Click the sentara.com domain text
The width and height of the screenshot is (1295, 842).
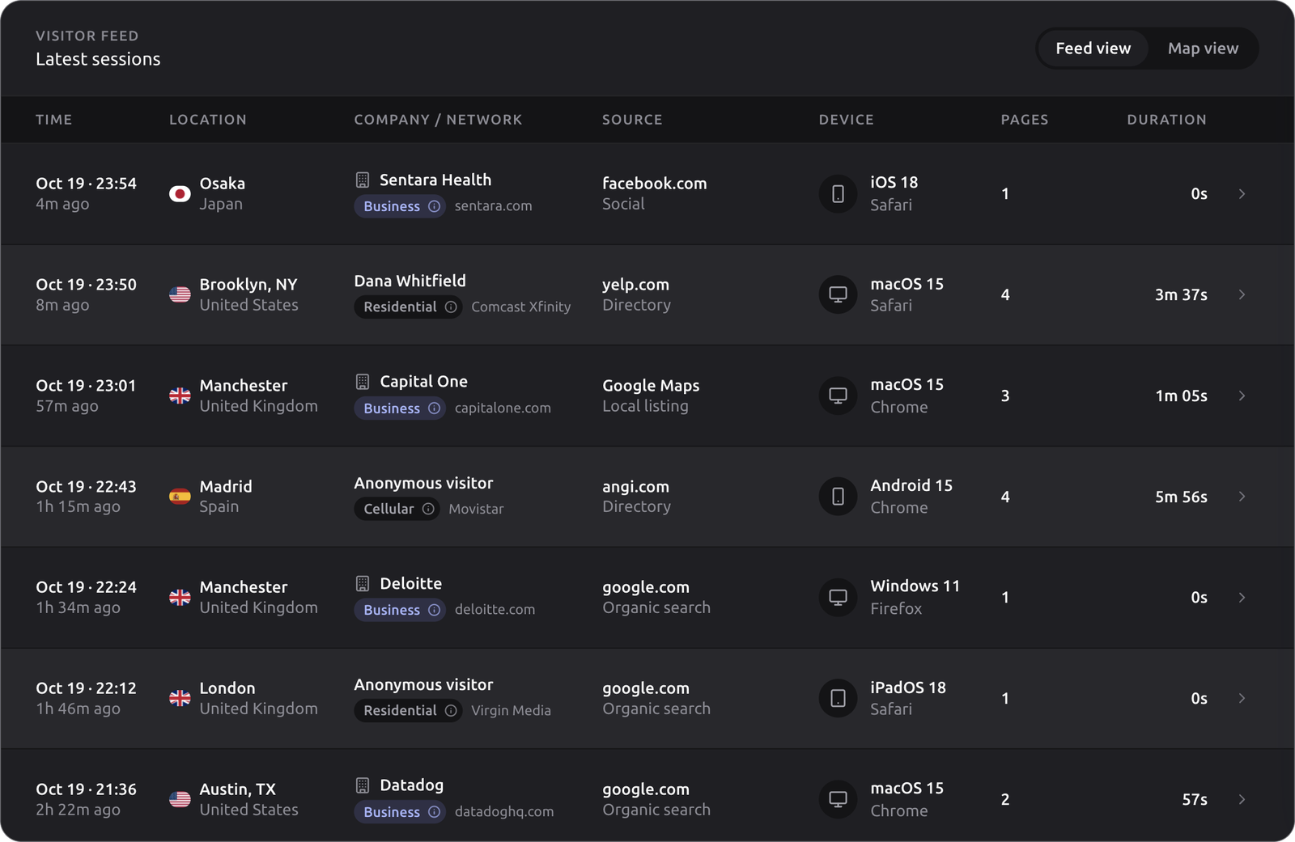(x=494, y=206)
